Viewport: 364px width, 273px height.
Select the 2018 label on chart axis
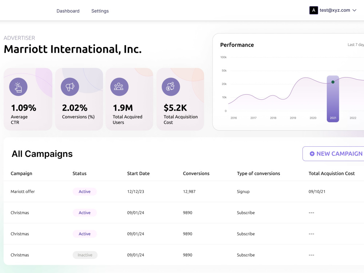click(273, 118)
